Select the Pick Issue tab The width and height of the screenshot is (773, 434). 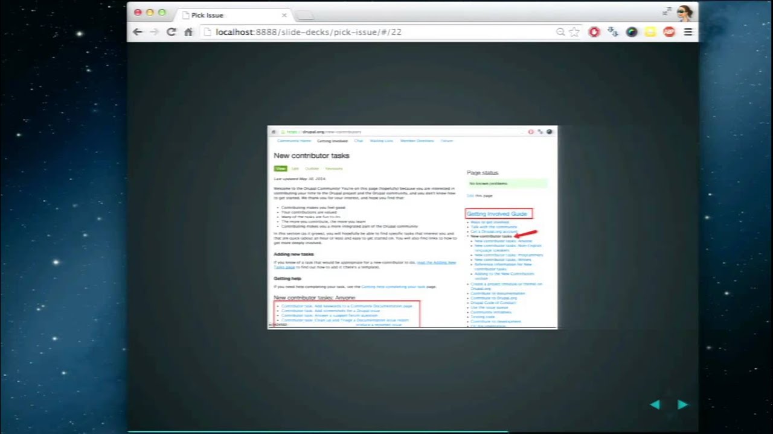[x=233, y=14]
